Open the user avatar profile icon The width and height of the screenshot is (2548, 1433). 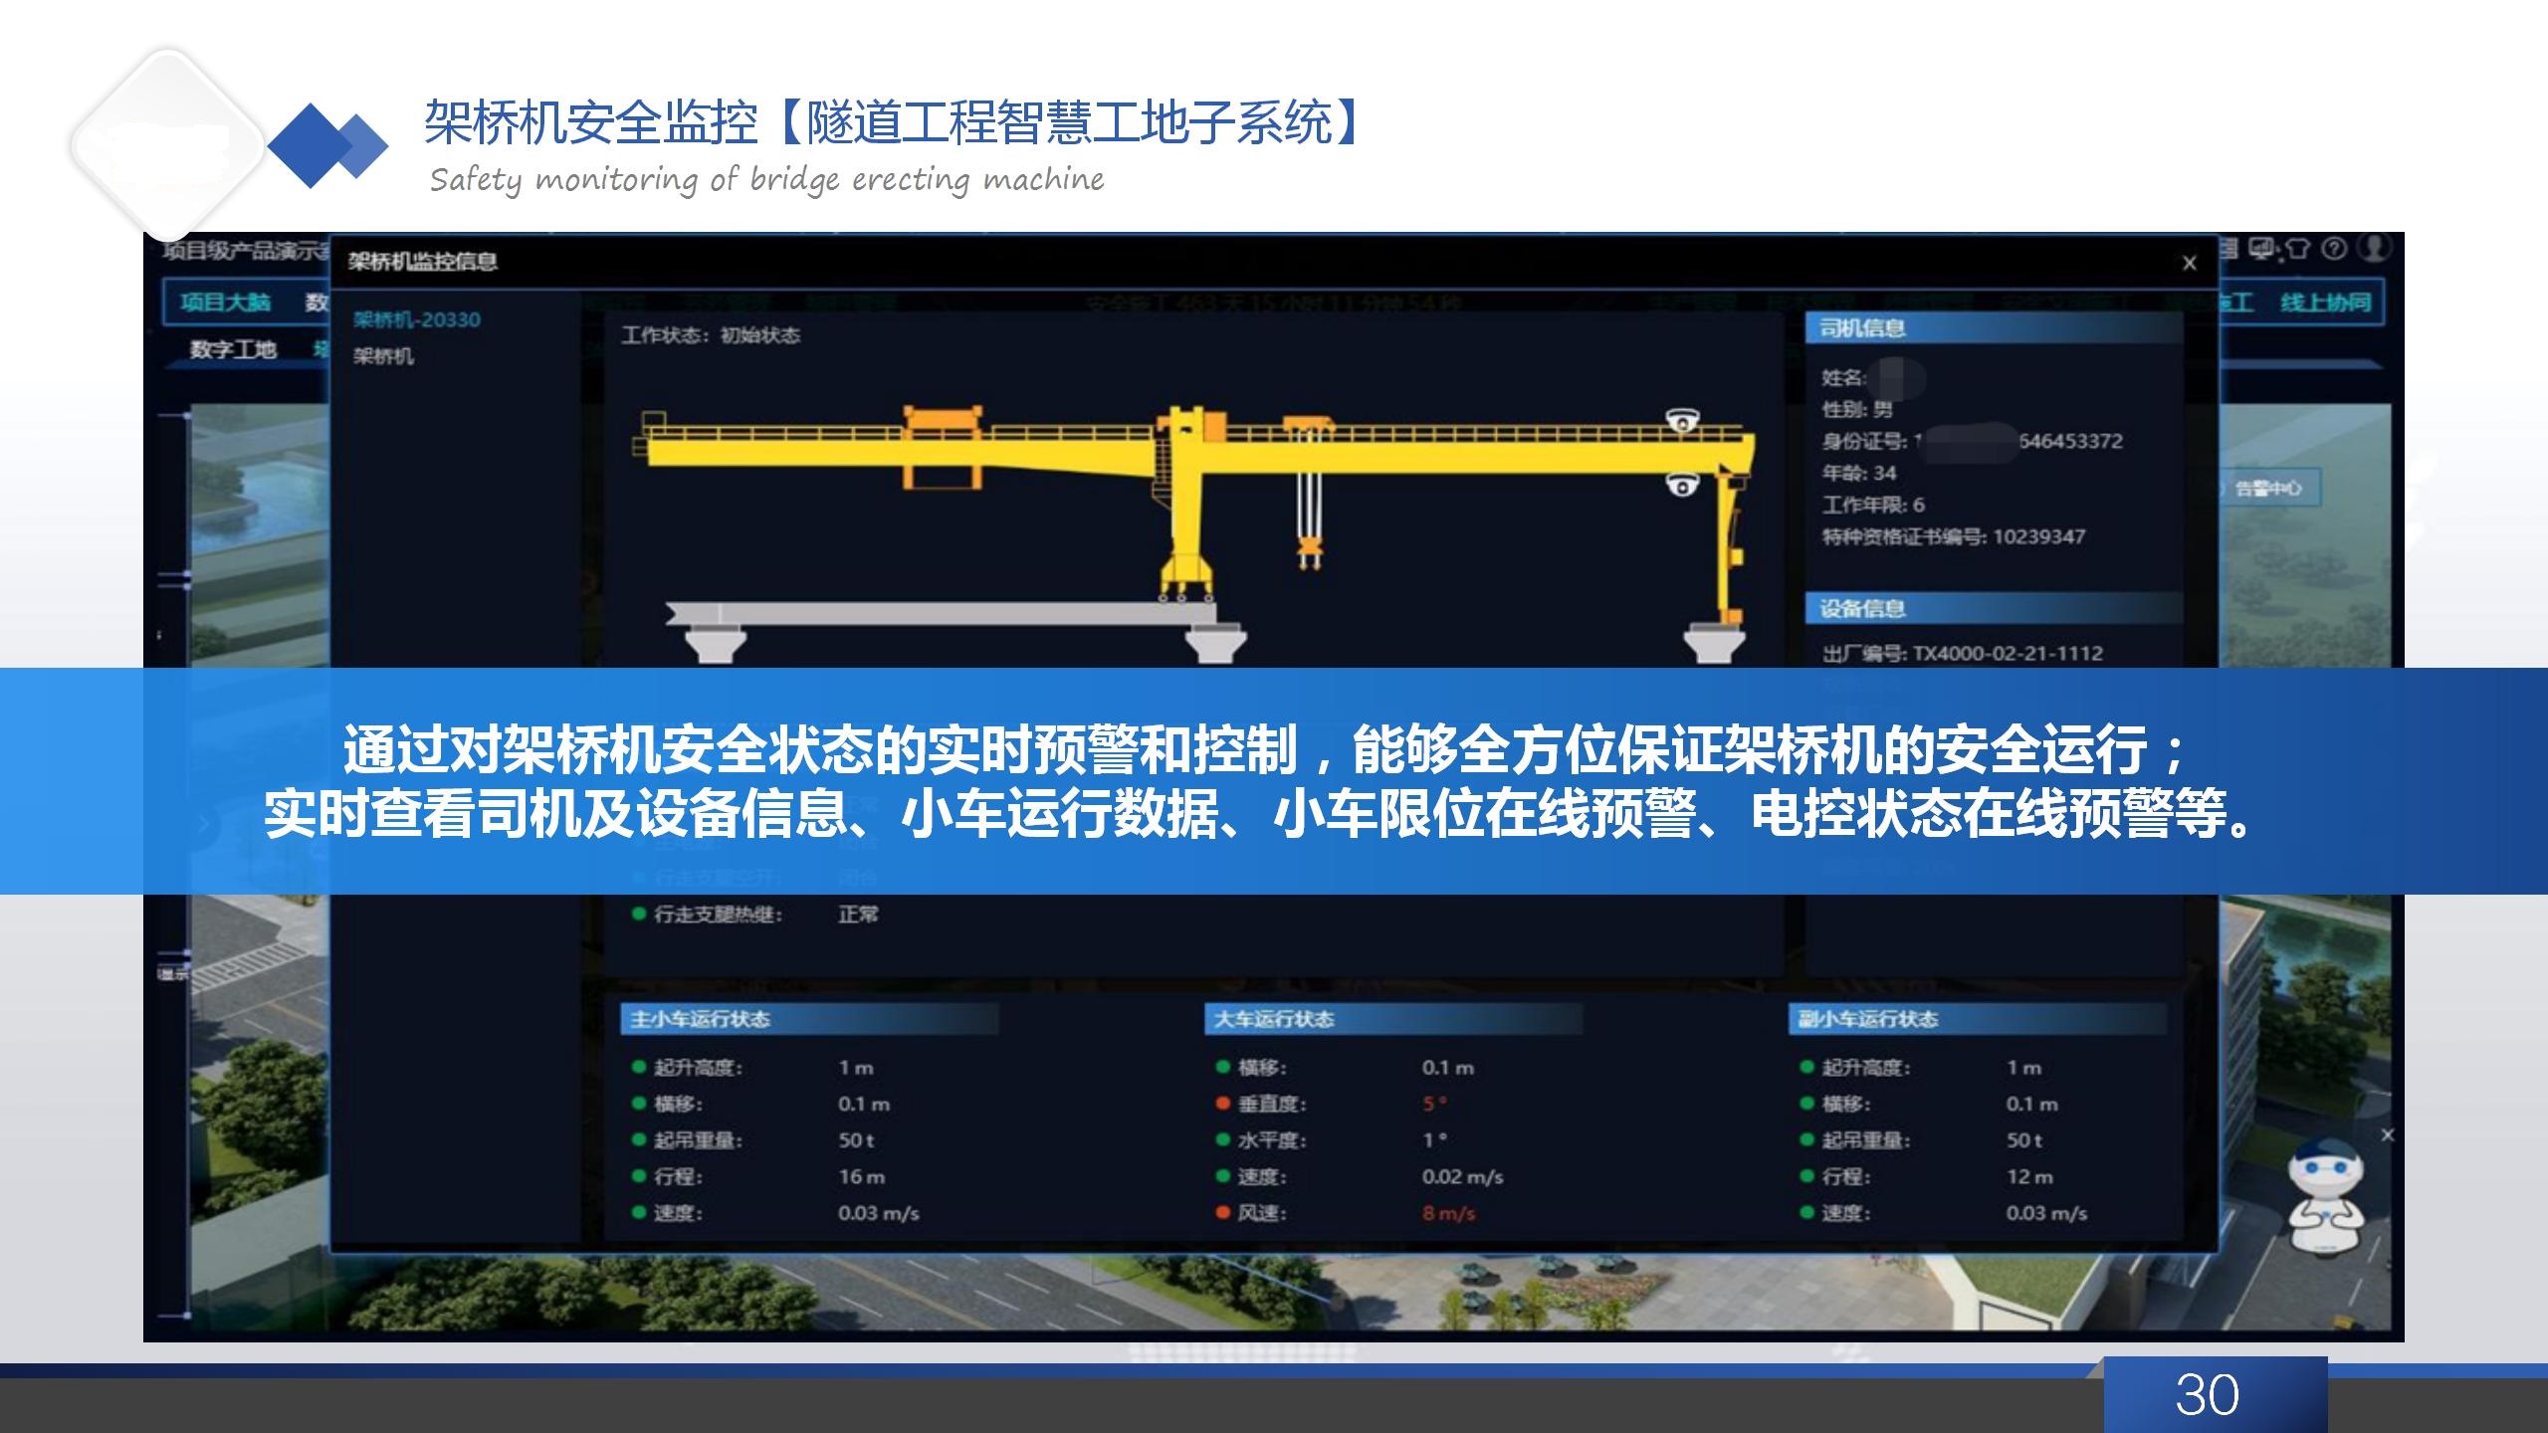click(2375, 248)
